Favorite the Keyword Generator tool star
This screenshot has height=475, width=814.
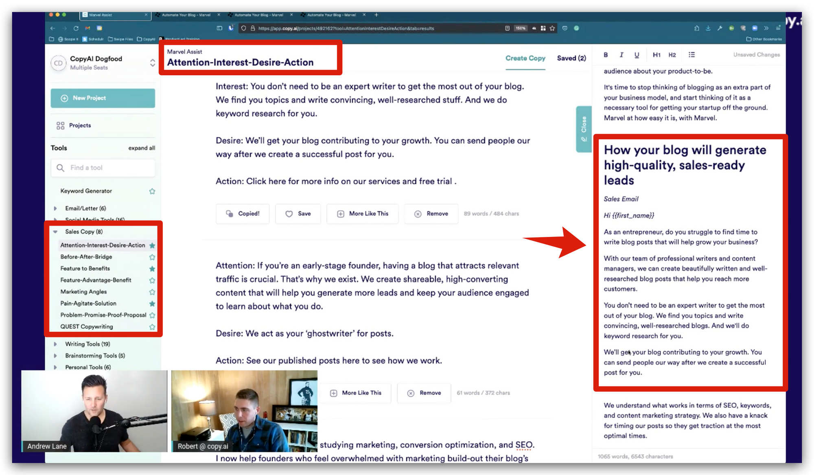click(x=152, y=191)
